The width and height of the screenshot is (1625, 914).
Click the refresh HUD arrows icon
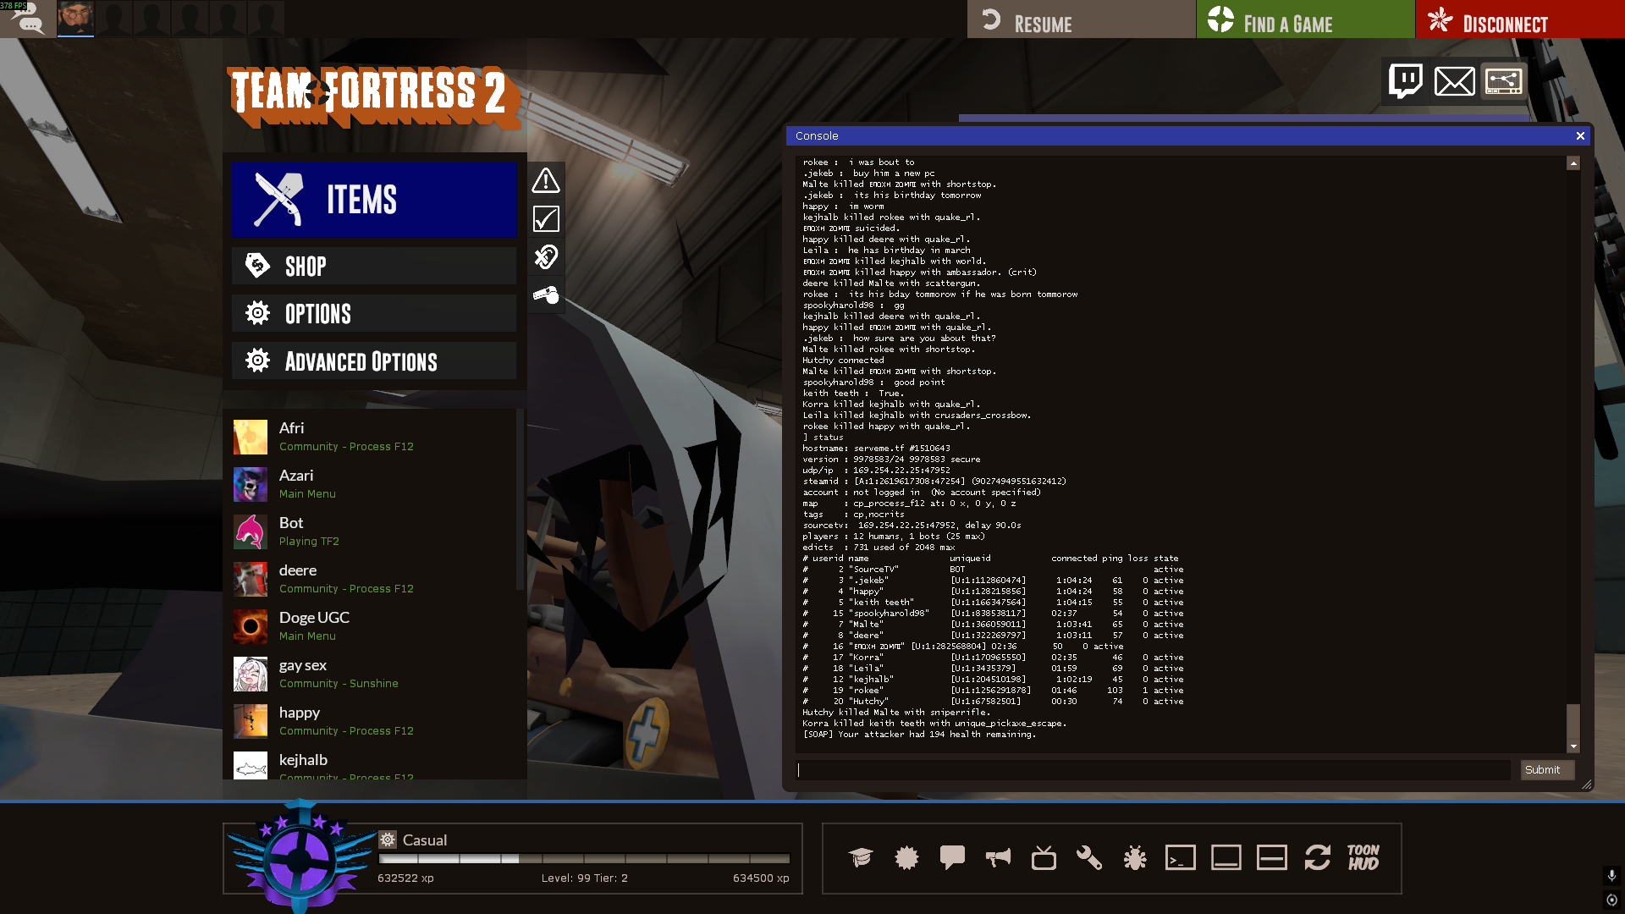[x=1318, y=857]
